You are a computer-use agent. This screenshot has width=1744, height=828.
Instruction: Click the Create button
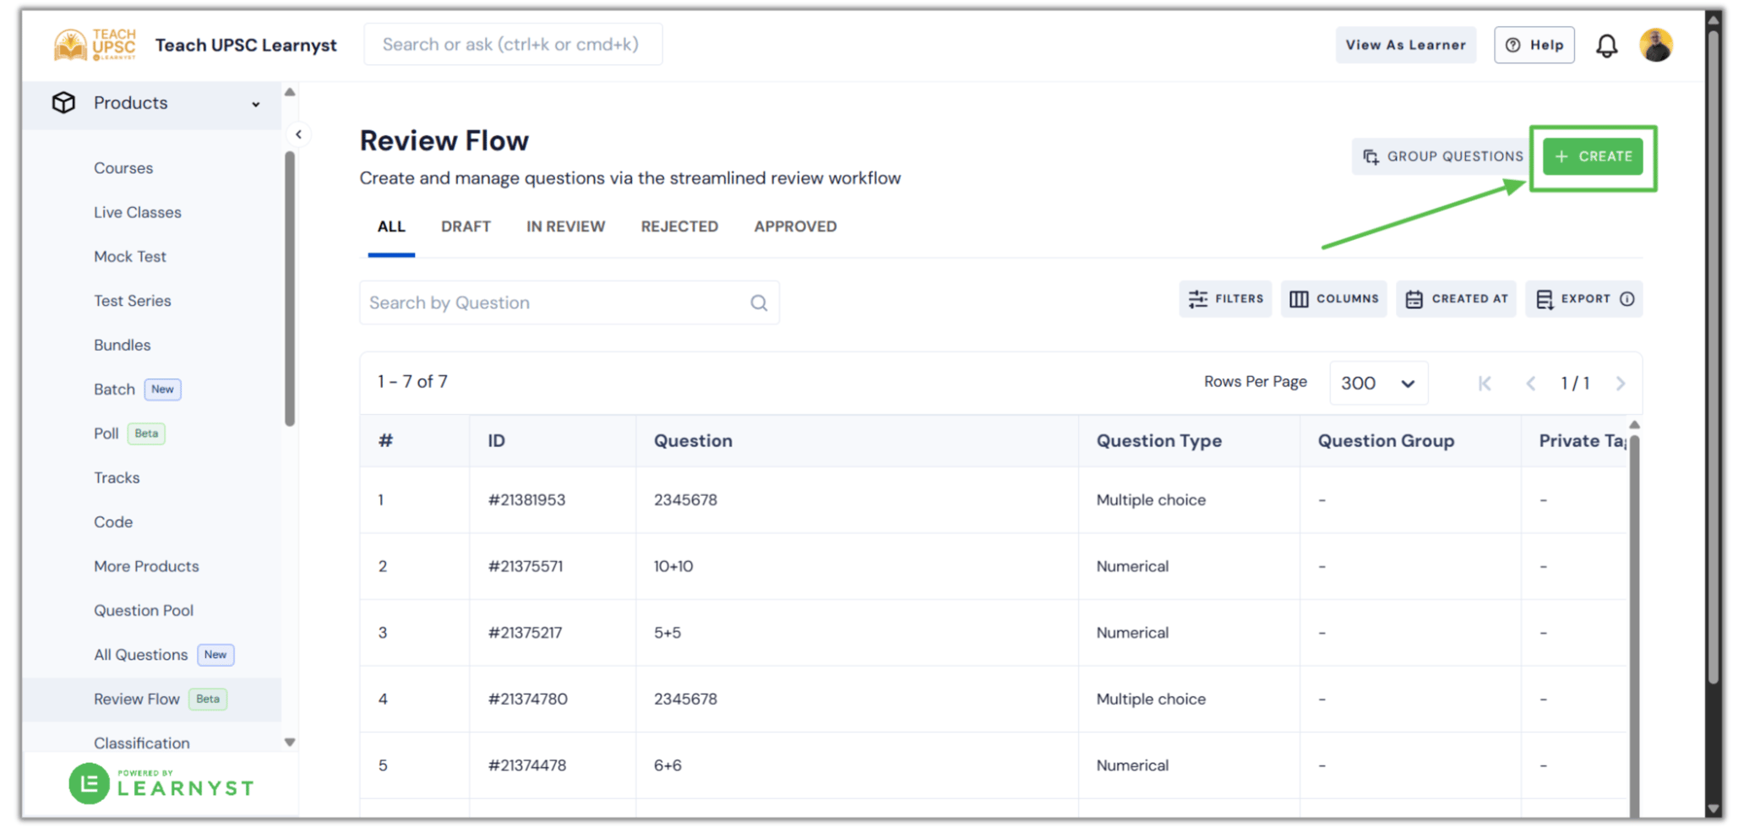(x=1593, y=156)
